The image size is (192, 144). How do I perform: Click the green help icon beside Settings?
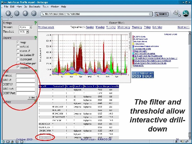click(35, 23)
